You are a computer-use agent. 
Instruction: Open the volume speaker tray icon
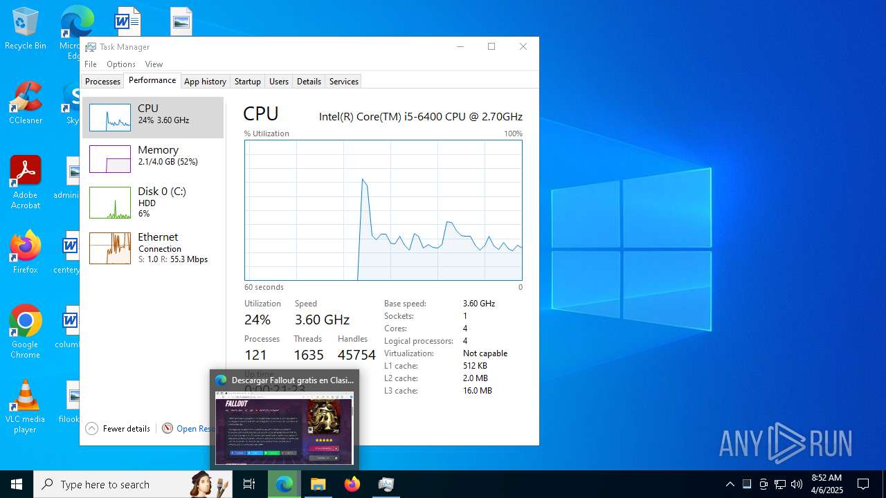click(797, 484)
